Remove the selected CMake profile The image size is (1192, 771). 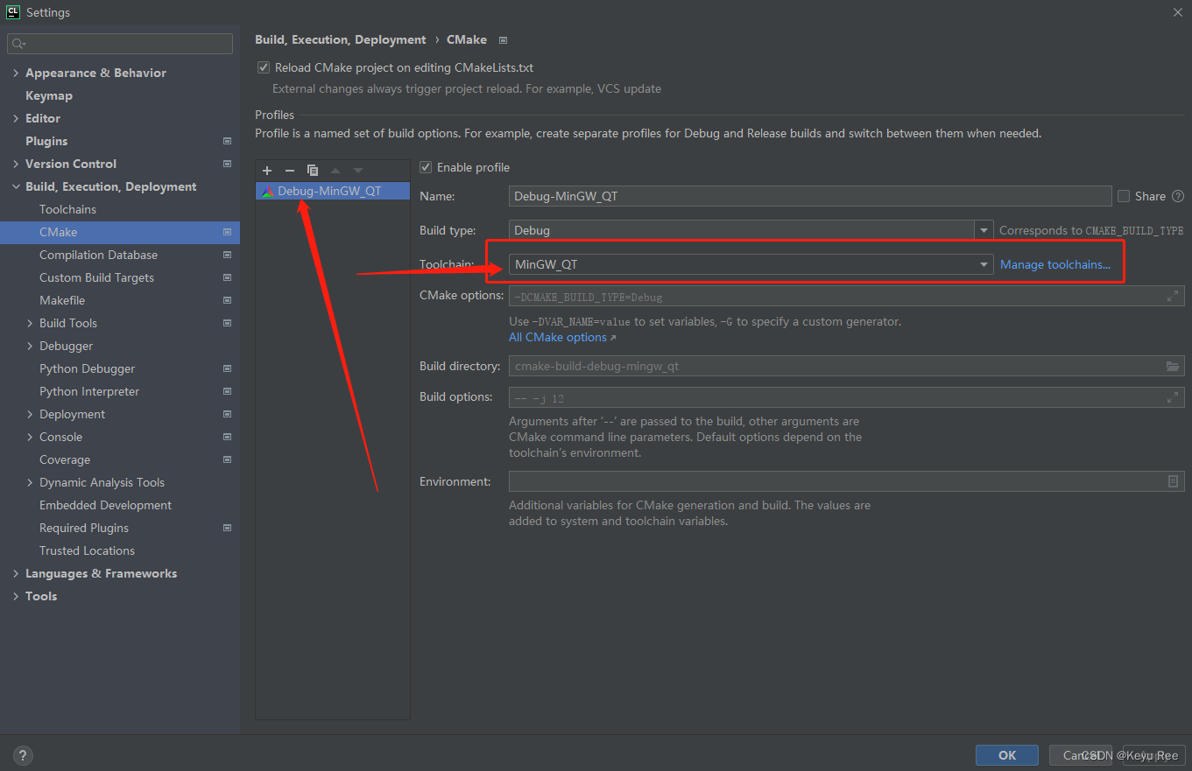click(x=290, y=171)
